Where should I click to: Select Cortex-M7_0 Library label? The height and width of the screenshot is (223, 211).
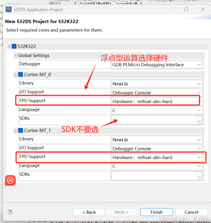(x=27, y=83)
